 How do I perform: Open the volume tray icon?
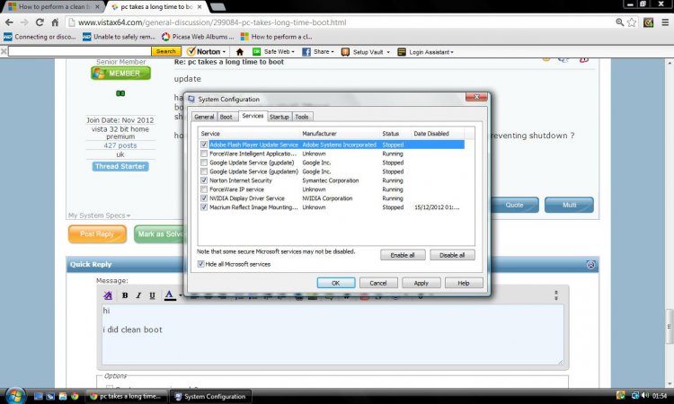point(644,395)
